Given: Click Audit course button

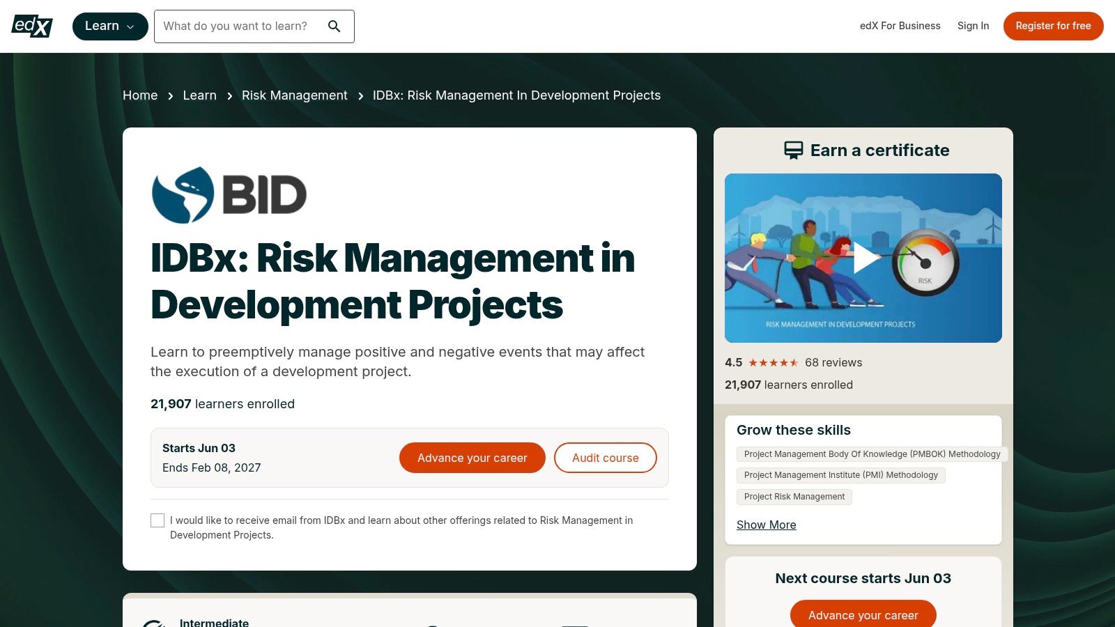Looking at the screenshot, I should [x=606, y=458].
